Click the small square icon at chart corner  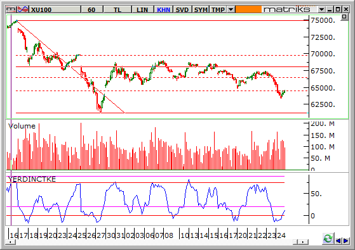[344, 16]
